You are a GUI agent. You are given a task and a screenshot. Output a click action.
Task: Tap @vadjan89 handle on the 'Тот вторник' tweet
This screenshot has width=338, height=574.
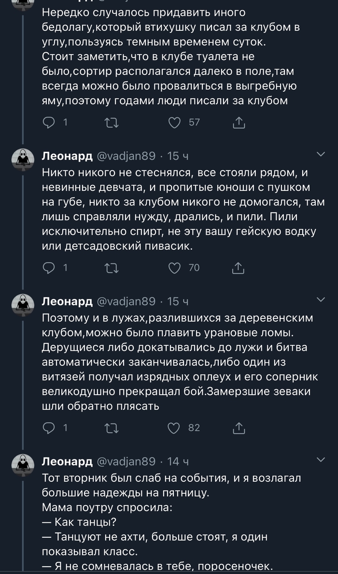(x=127, y=461)
